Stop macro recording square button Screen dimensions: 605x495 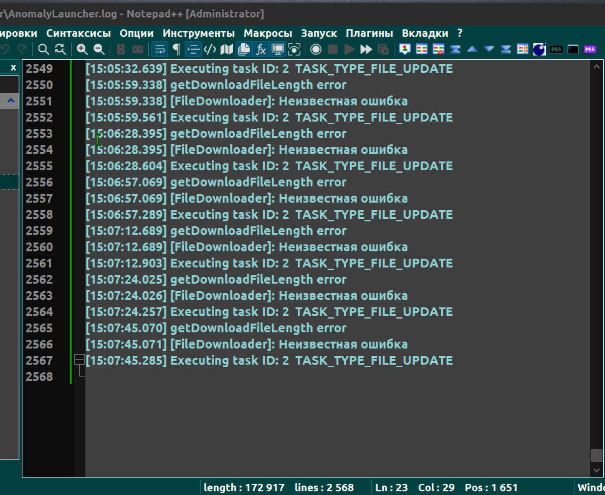(333, 49)
